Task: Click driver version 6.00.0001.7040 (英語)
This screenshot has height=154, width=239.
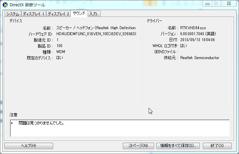Action: click(x=198, y=34)
